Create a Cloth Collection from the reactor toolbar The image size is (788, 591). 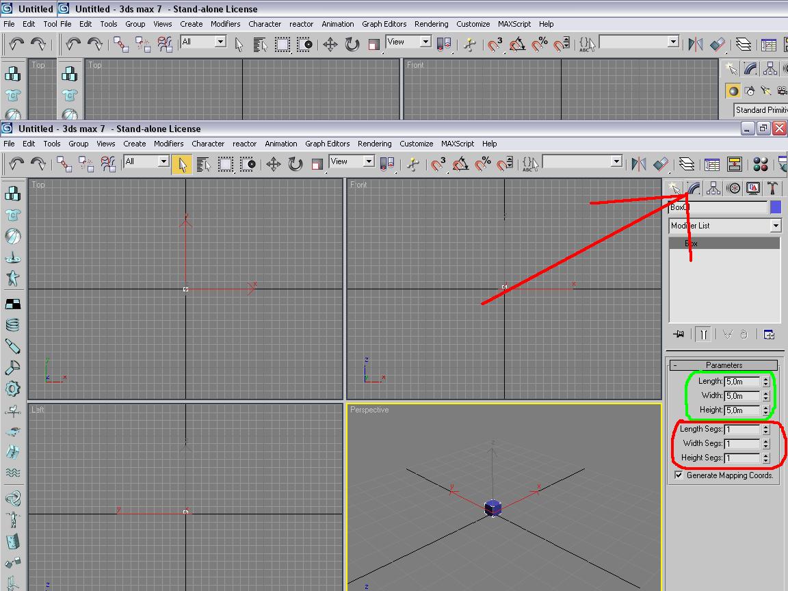point(12,215)
